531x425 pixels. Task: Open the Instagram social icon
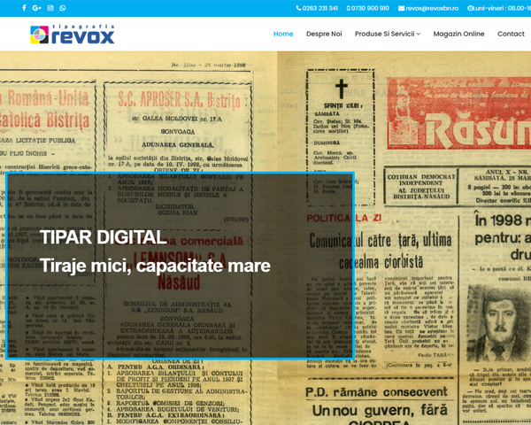pos(50,8)
